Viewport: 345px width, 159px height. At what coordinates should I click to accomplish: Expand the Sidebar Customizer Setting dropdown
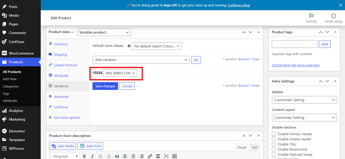point(304,100)
